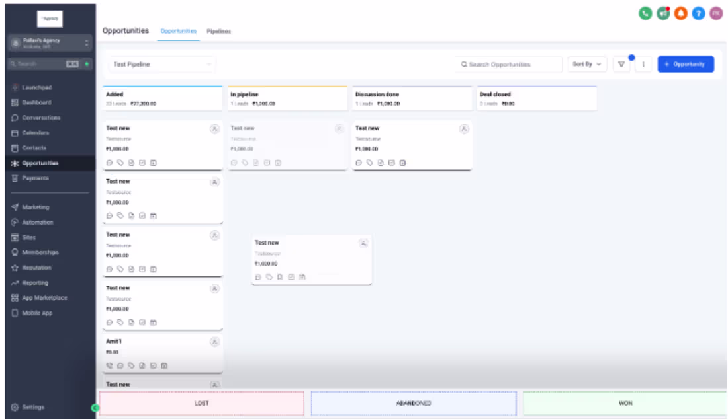This screenshot has height=419, width=728.
Task: Open the megaphone announcements icon
Action: point(662,13)
